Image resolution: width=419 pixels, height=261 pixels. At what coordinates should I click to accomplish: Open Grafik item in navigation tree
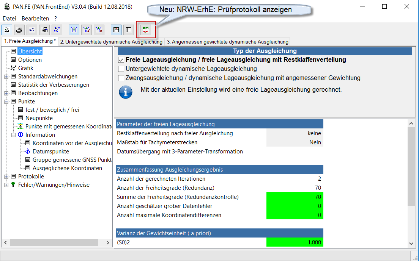pyautogui.click(x=26, y=68)
